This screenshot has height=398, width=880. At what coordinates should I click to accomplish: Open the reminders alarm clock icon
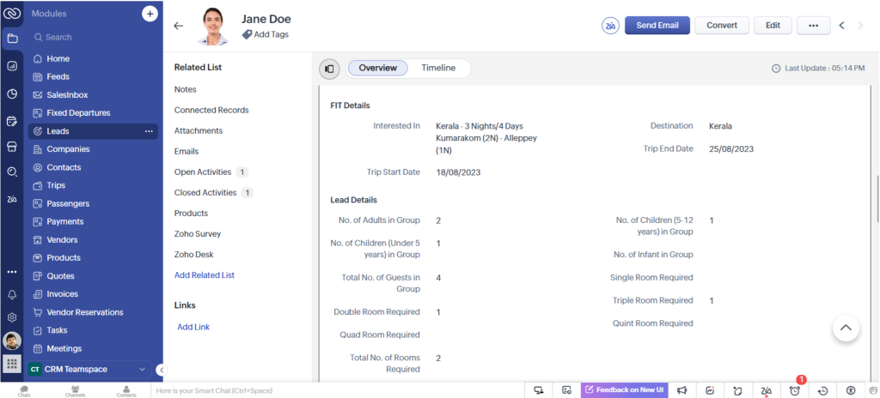point(795,390)
